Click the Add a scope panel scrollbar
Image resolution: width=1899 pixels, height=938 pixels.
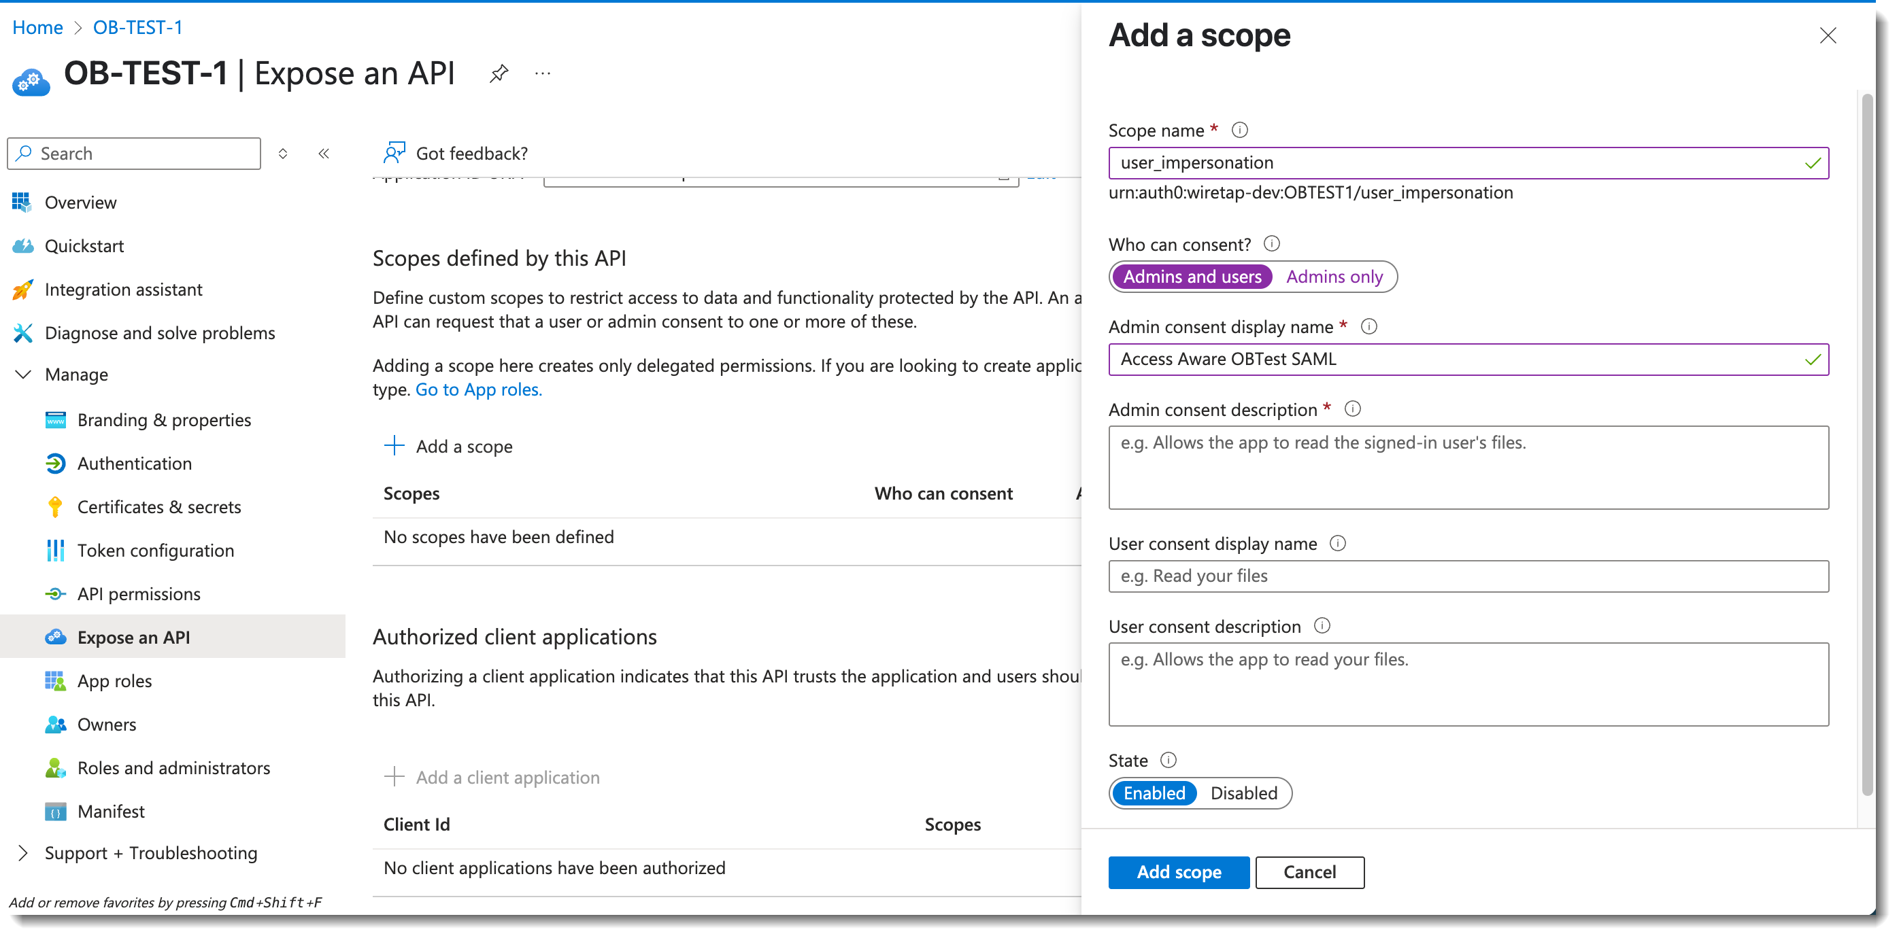coord(1866,442)
